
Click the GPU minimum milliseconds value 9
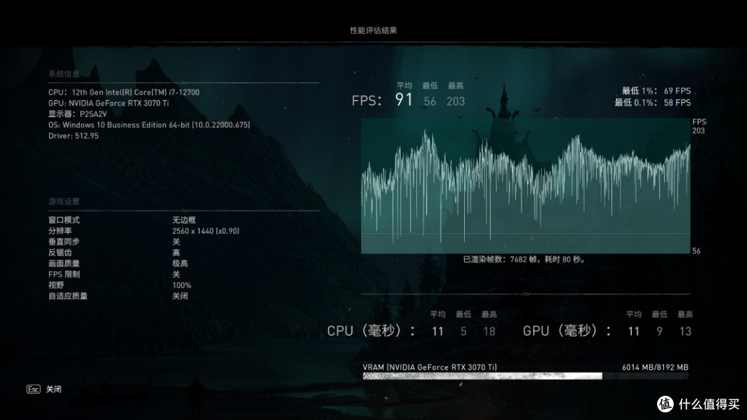pyautogui.click(x=659, y=332)
